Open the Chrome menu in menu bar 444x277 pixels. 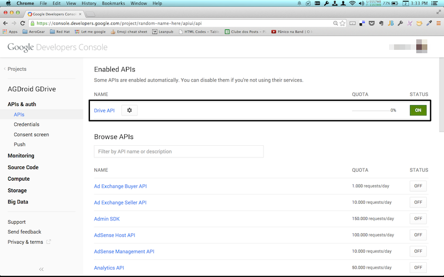coord(25,3)
